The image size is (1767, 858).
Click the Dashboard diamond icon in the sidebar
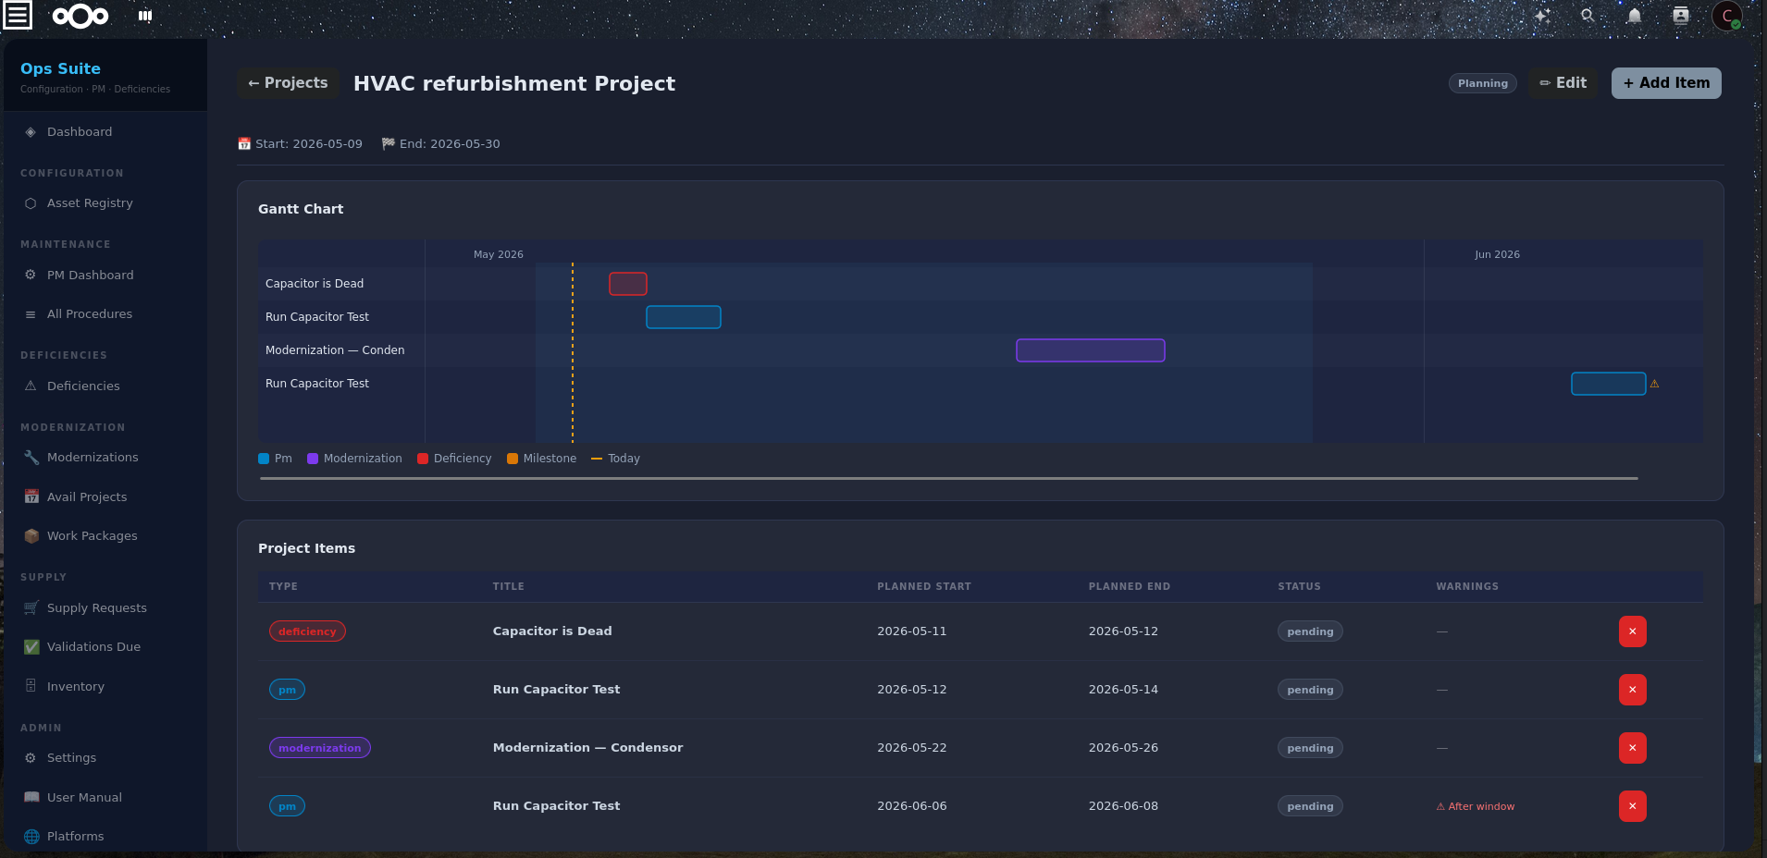31,132
